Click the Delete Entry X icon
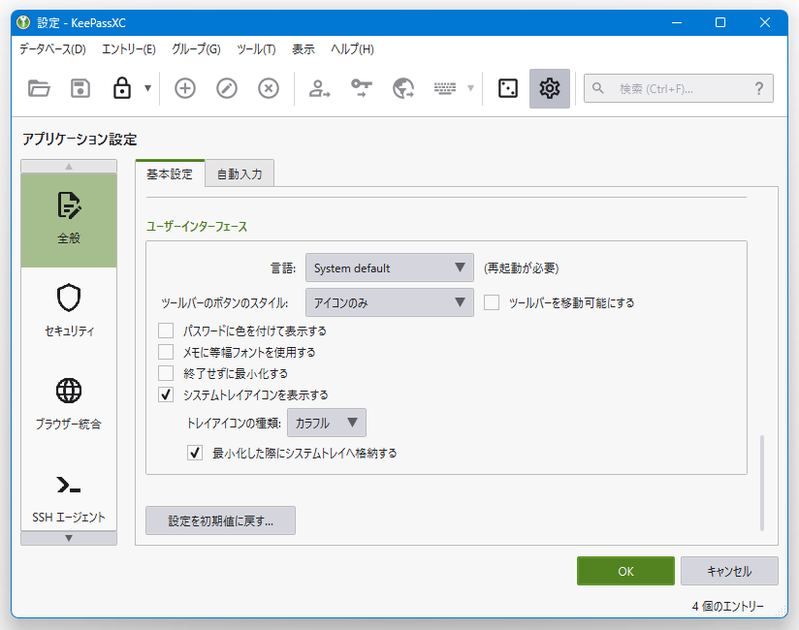The height and width of the screenshot is (630, 799). click(269, 88)
